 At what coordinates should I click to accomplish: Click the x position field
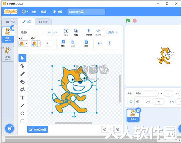168,94
